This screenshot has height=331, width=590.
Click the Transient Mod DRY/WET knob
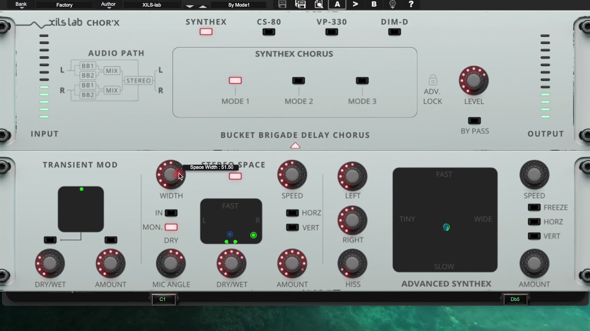pyautogui.click(x=50, y=263)
